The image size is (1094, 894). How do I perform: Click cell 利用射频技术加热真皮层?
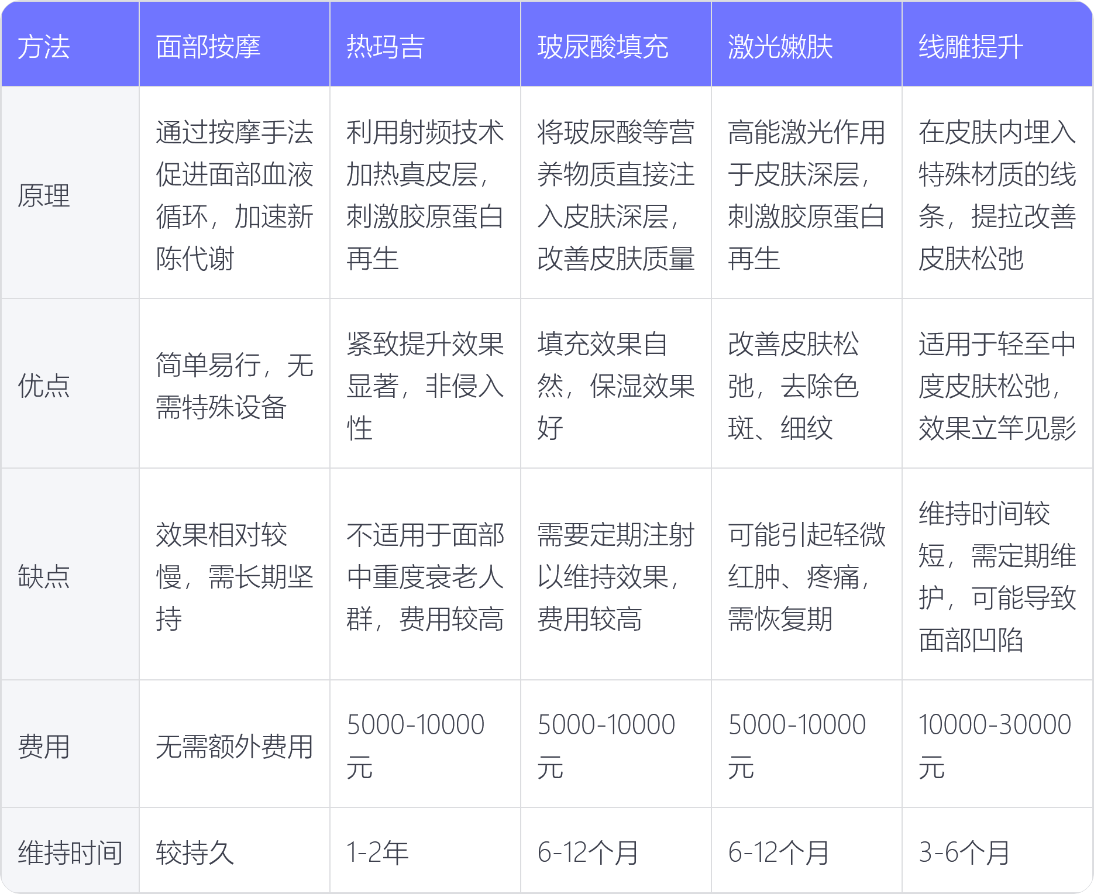point(425,193)
